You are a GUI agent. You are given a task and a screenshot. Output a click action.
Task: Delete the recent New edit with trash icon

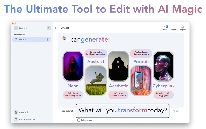point(48,39)
